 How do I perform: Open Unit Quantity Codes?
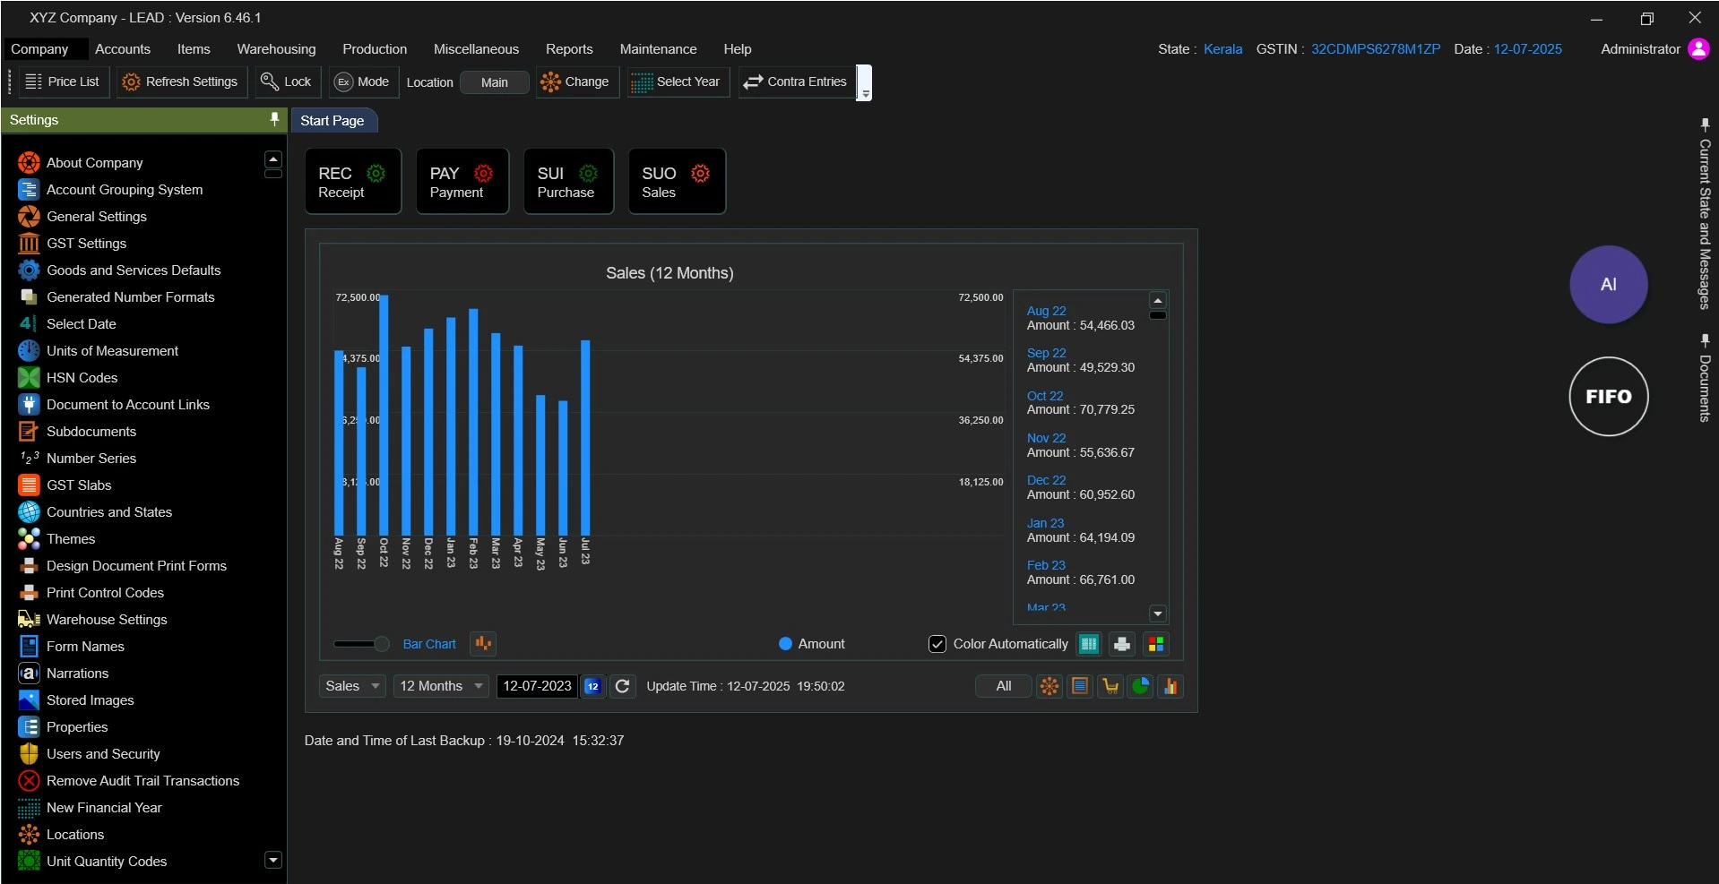point(107,862)
